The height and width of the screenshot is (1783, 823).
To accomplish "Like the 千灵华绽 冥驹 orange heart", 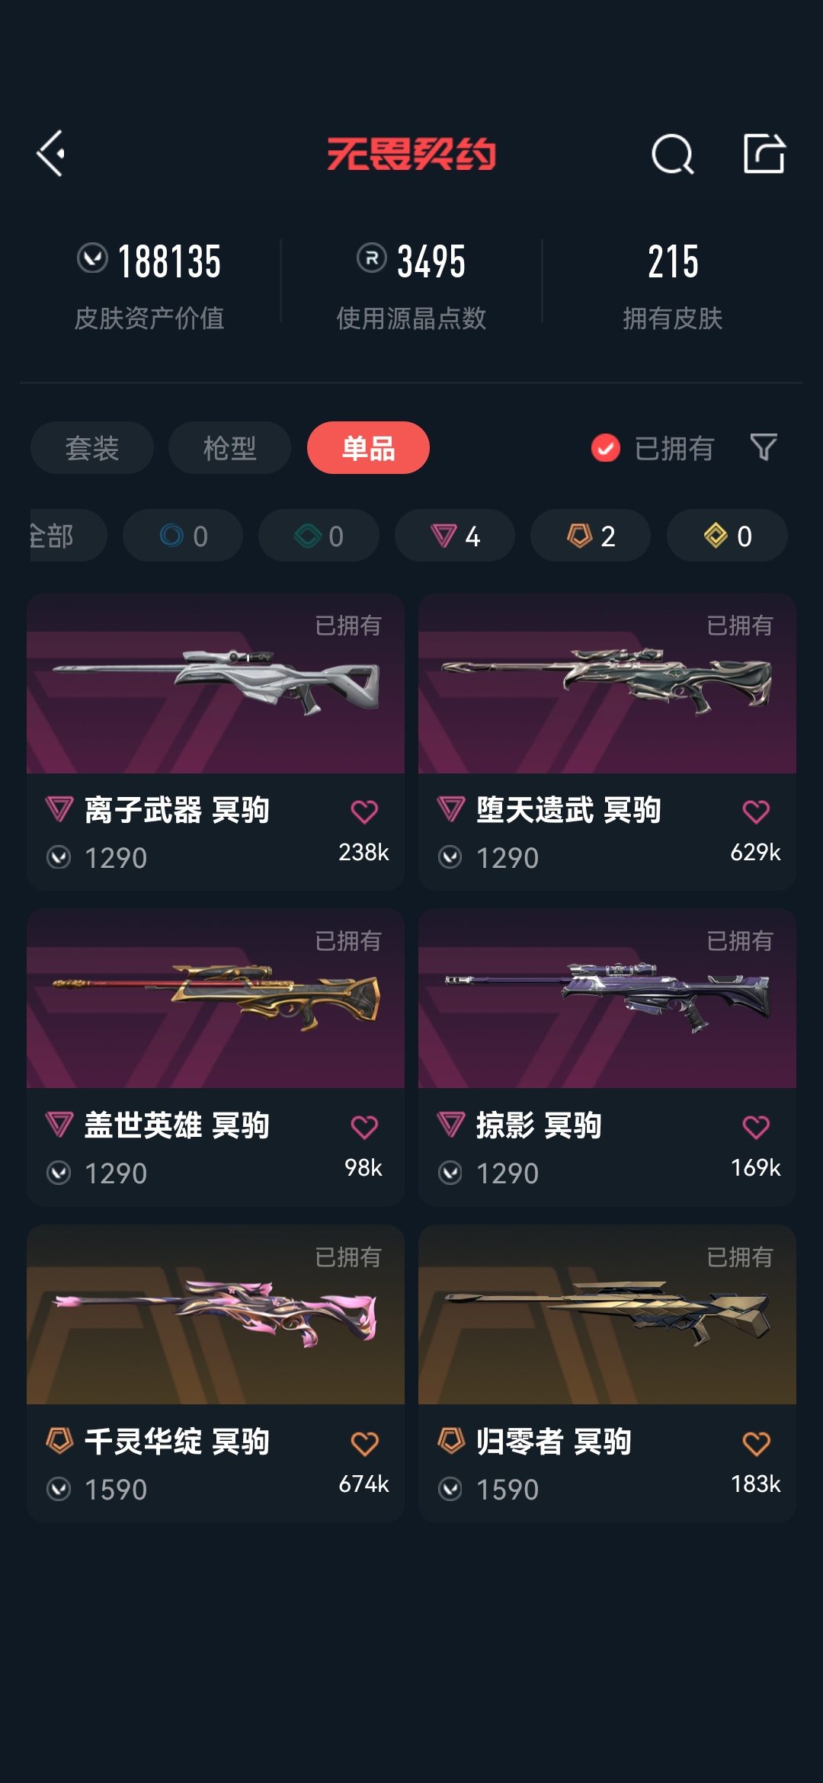I will tap(364, 1443).
